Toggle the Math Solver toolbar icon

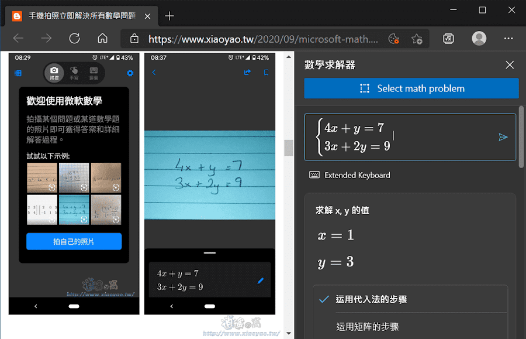pos(448,39)
